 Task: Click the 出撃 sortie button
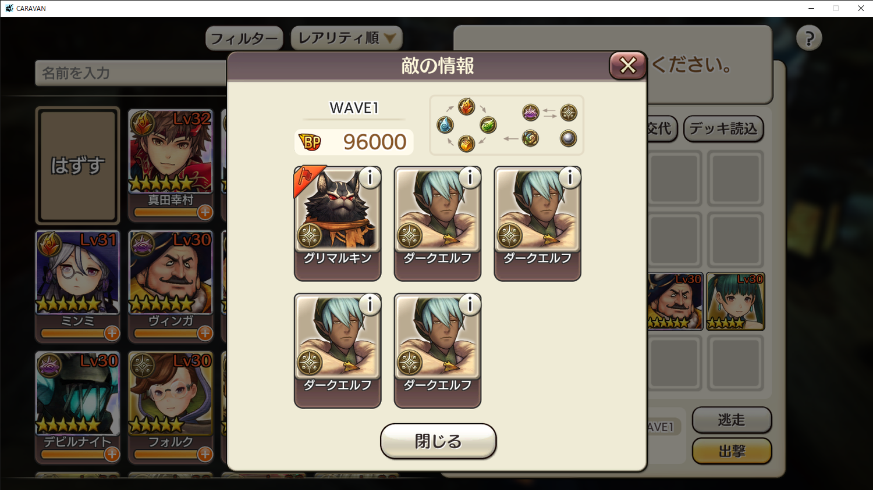coord(732,451)
